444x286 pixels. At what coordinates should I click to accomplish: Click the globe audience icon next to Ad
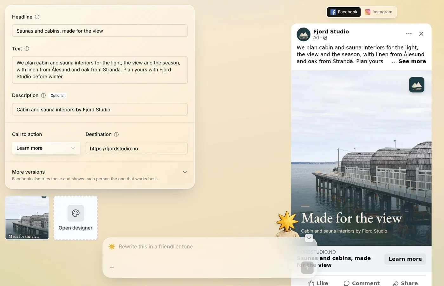(x=325, y=38)
